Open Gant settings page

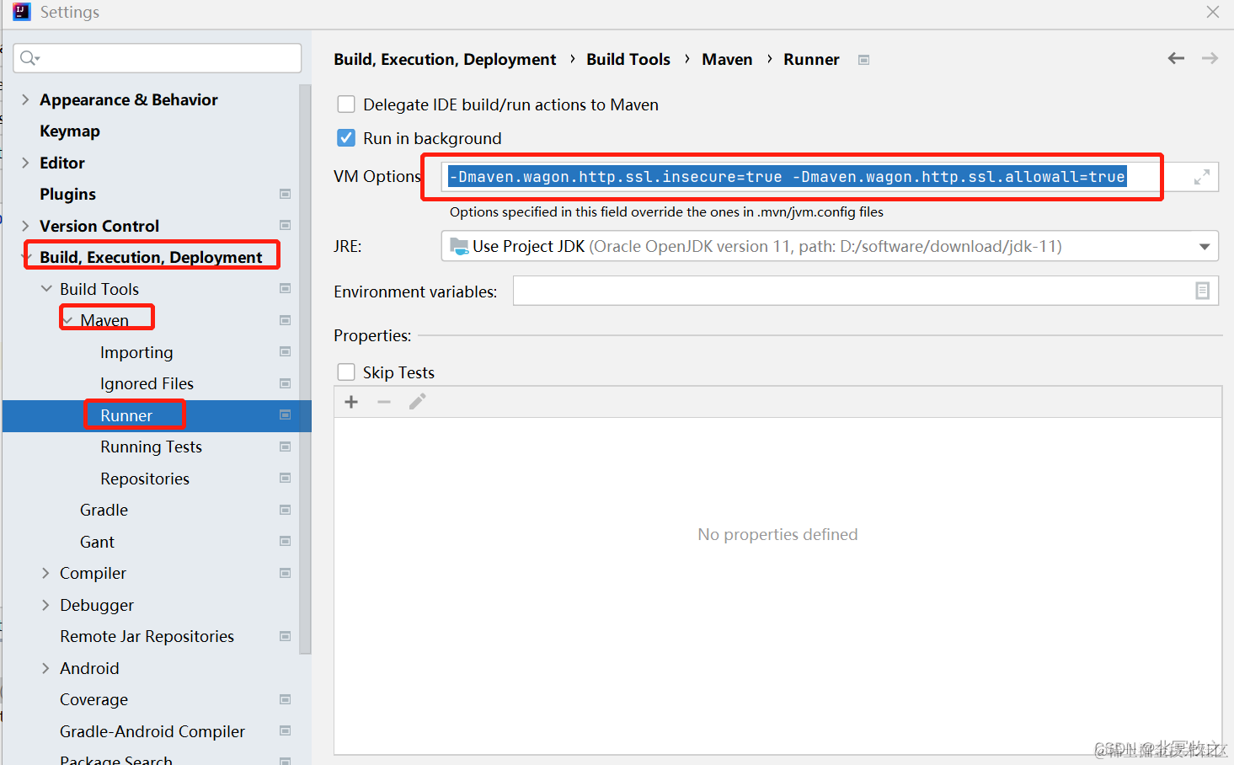pyautogui.click(x=97, y=542)
